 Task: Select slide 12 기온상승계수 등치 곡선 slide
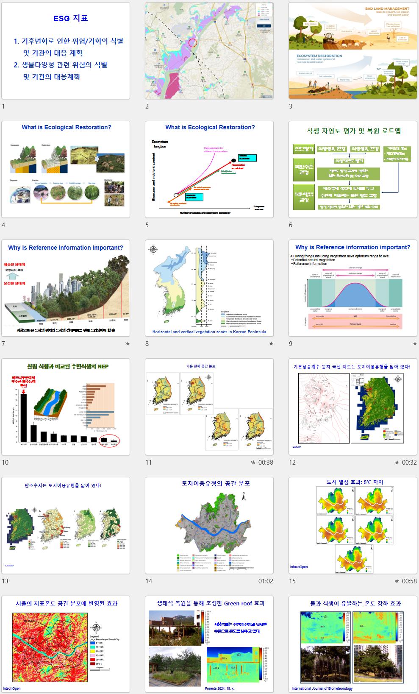click(x=353, y=407)
